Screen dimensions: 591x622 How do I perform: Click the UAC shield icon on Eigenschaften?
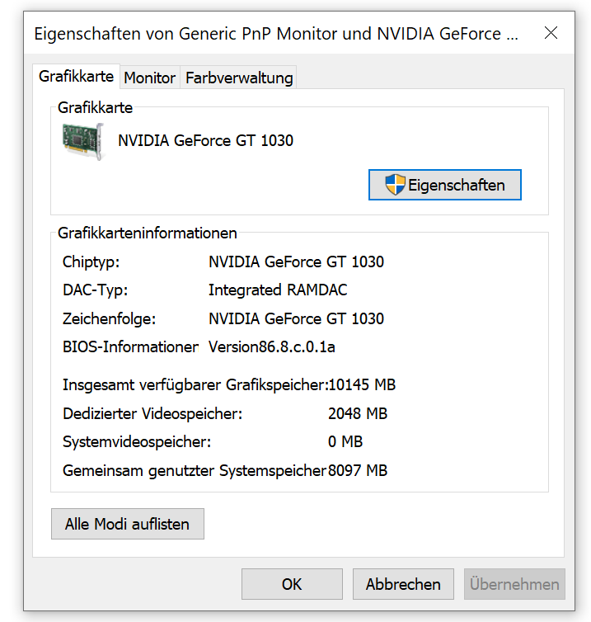pos(395,185)
